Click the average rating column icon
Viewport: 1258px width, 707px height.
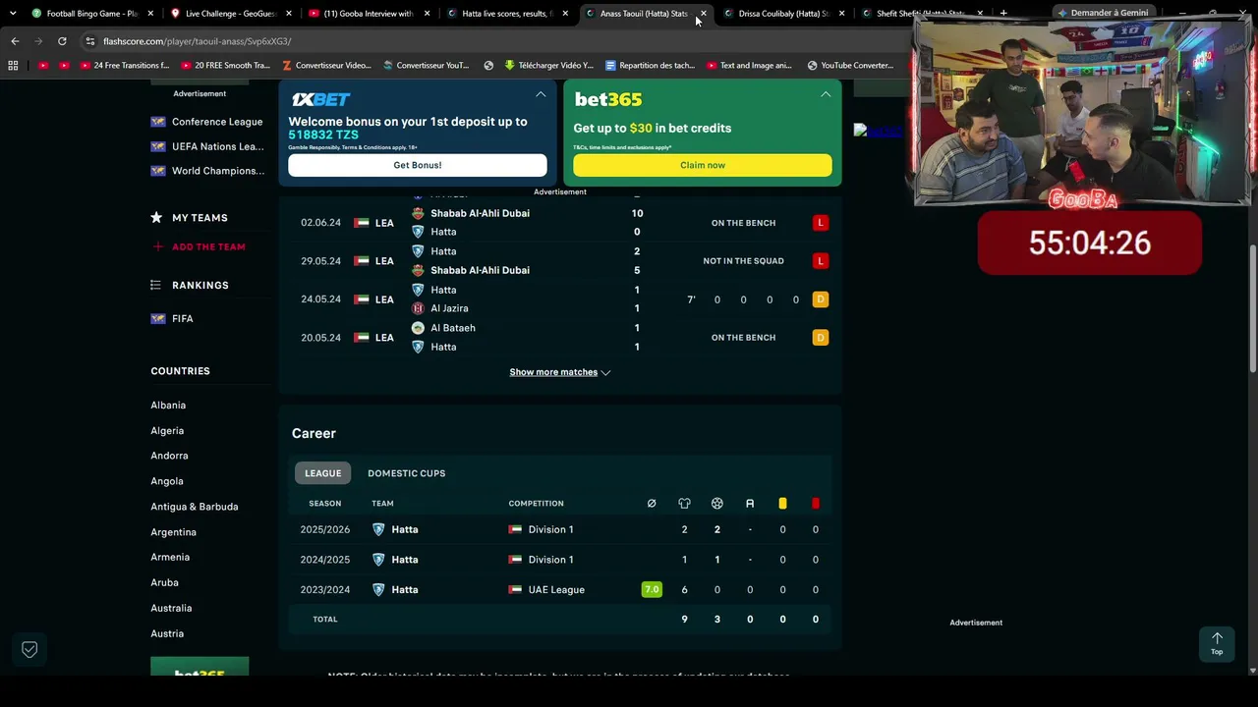click(x=652, y=504)
